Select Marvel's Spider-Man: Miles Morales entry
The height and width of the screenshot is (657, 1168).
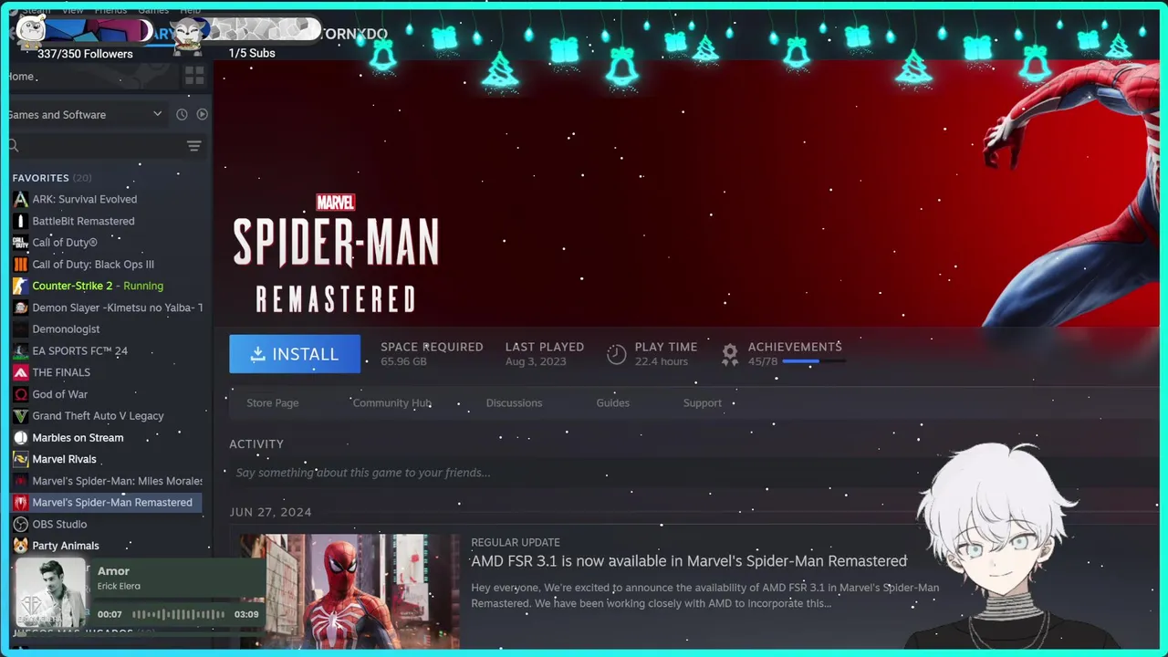[x=118, y=481]
